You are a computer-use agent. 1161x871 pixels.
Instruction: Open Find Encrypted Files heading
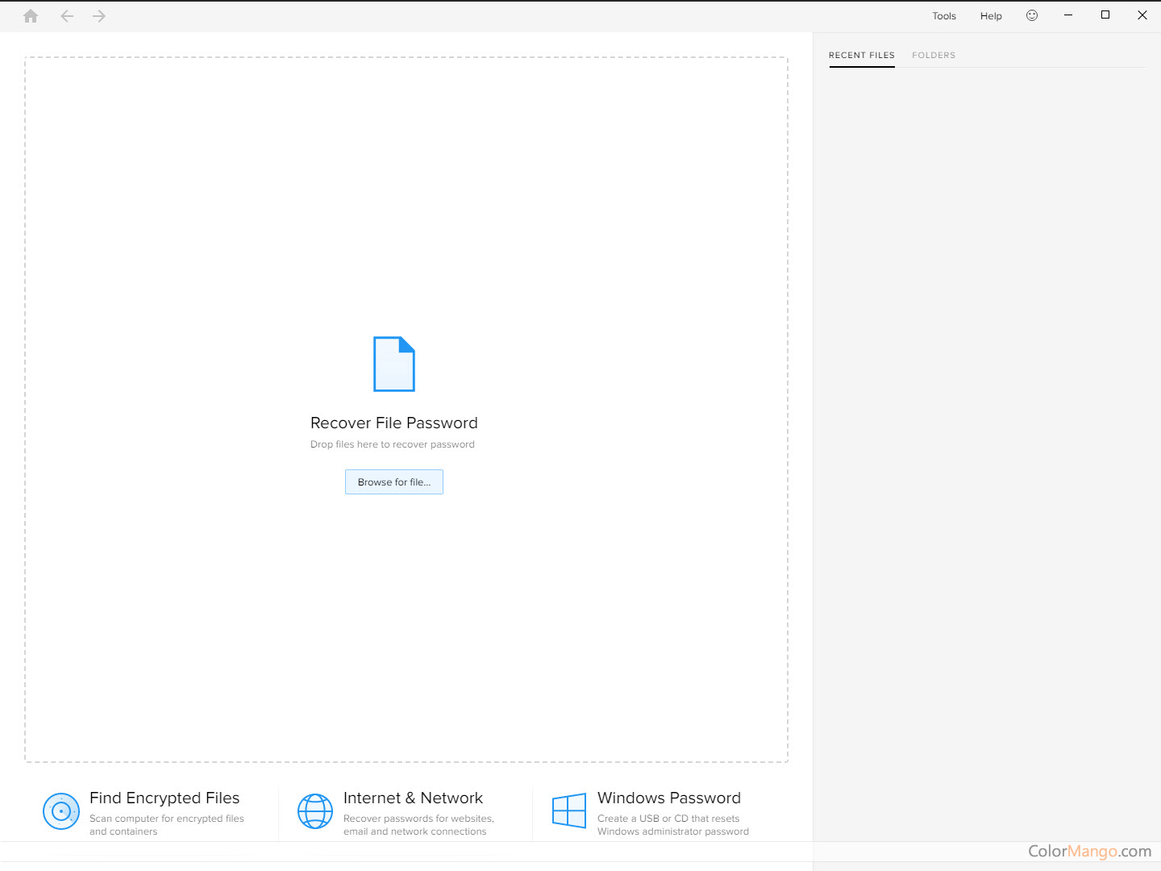click(x=164, y=798)
